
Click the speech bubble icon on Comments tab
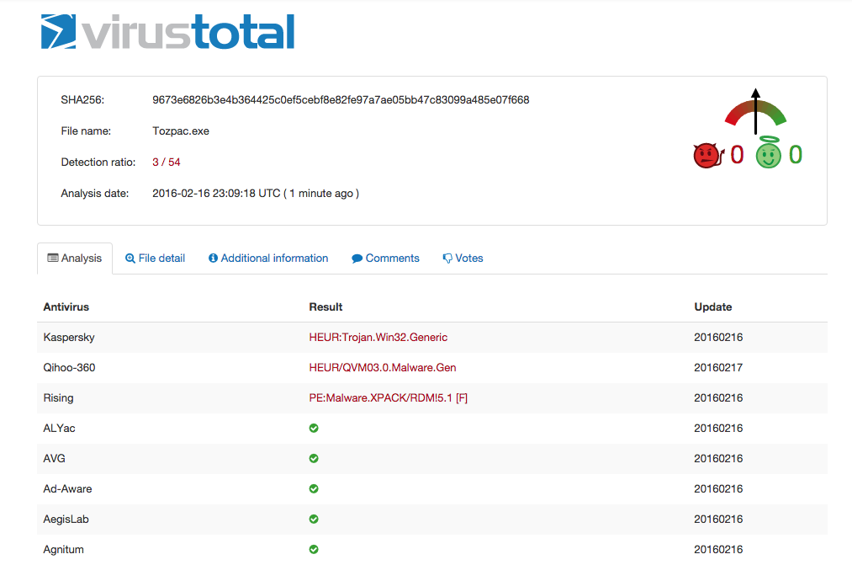(x=357, y=259)
